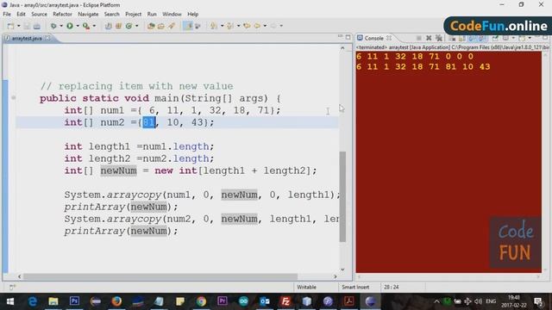This screenshot has width=552, height=310.
Task: Open the Run menu
Action: tap(152, 14)
